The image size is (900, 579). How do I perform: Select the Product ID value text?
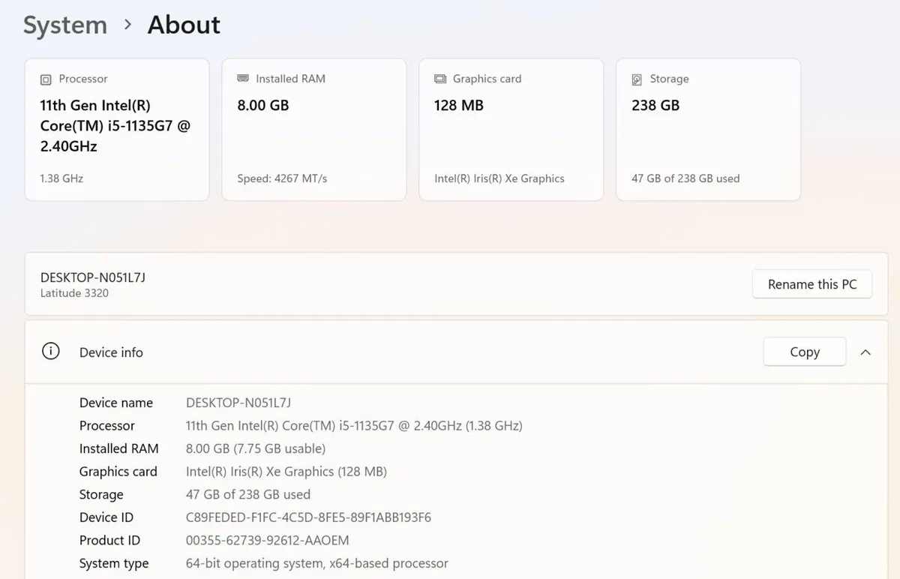click(x=267, y=540)
